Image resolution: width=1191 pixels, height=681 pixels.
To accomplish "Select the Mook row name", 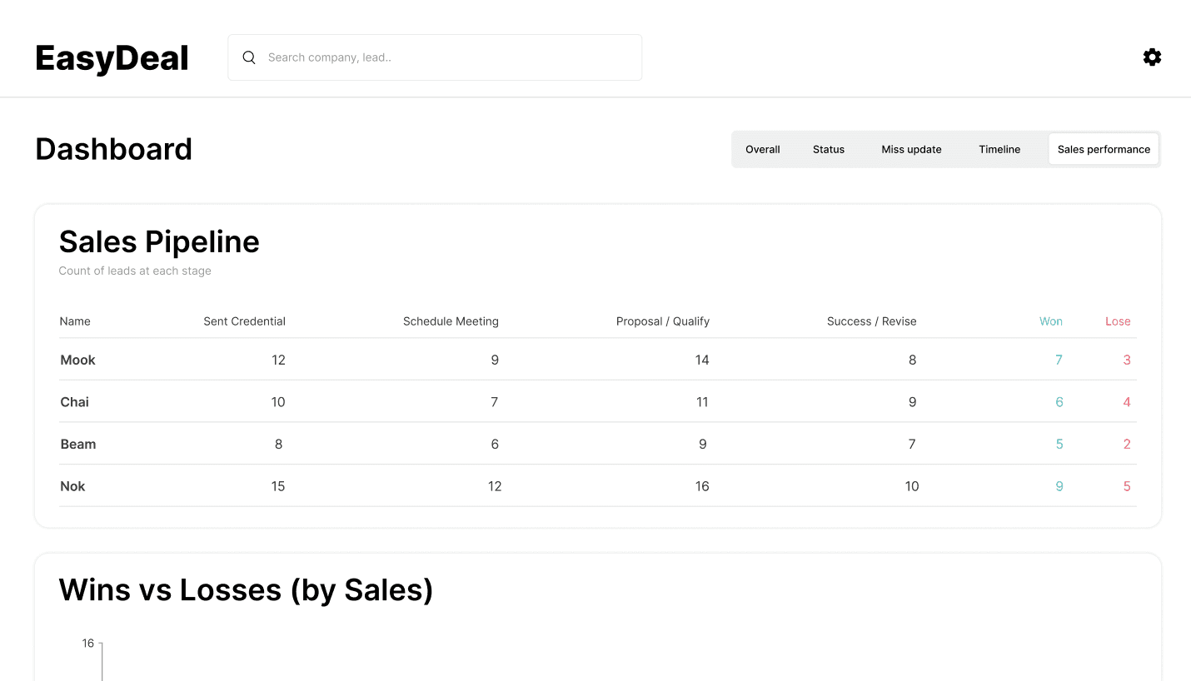I will [78, 360].
